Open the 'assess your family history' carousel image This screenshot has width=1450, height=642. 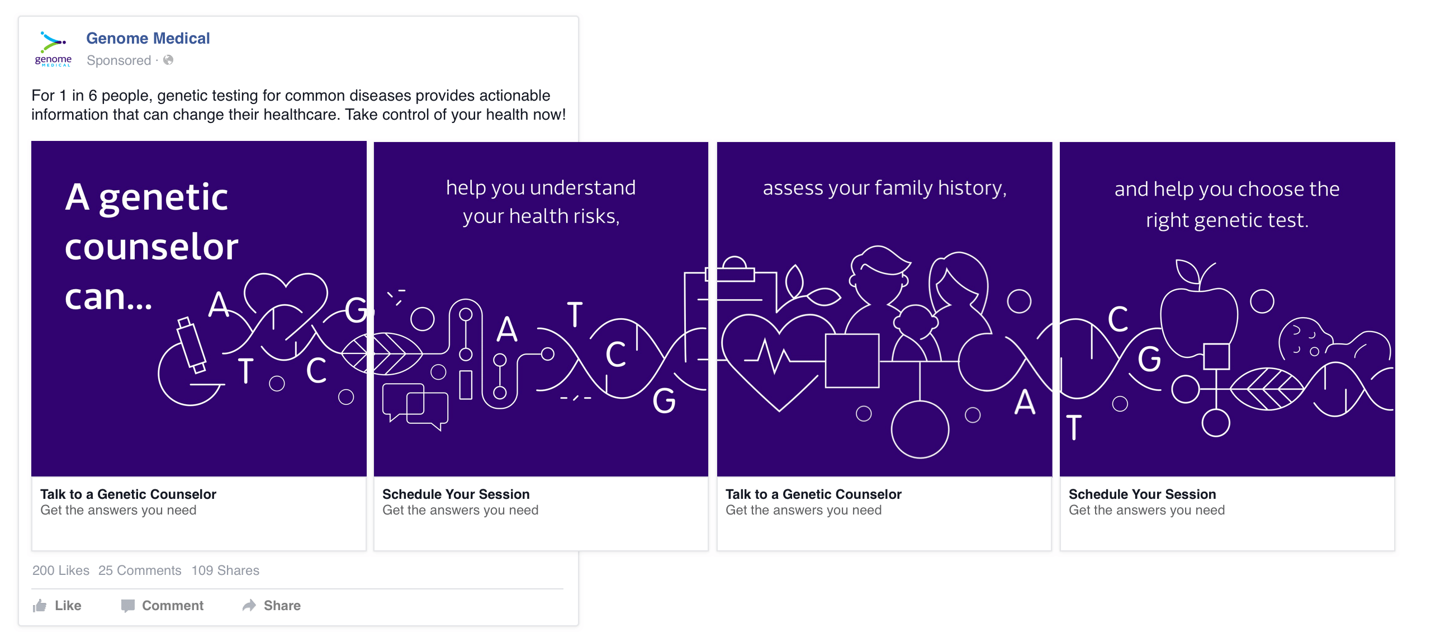884,309
